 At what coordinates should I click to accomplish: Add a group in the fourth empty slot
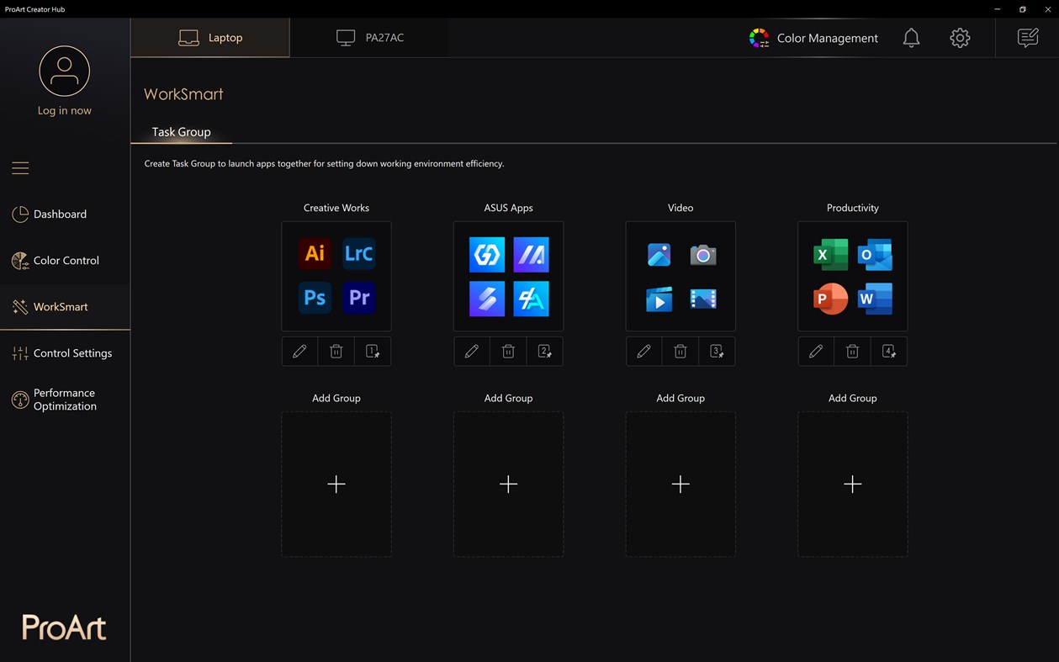[x=852, y=484]
